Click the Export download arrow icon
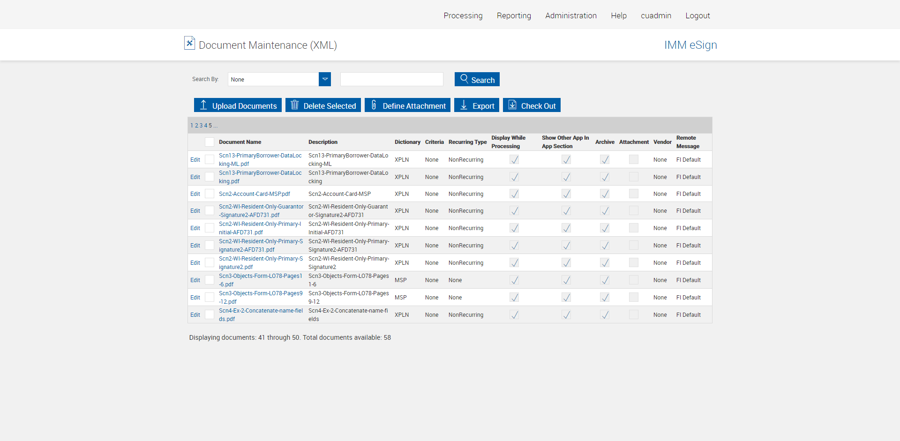Viewport: 900px width, 441px height. click(x=464, y=105)
